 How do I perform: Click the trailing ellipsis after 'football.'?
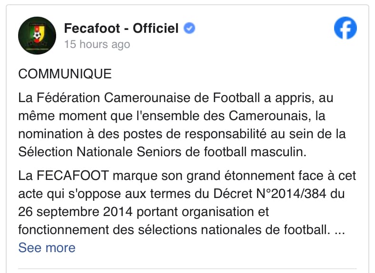coord(340,230)
